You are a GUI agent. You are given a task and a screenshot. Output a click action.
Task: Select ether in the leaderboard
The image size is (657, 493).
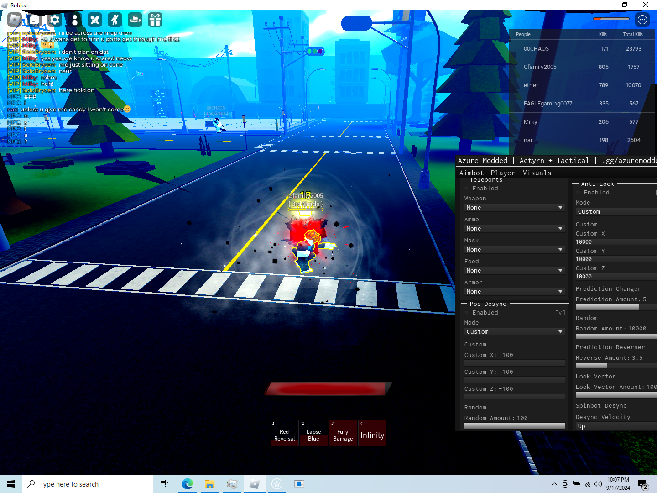click(x=582, y=85)
